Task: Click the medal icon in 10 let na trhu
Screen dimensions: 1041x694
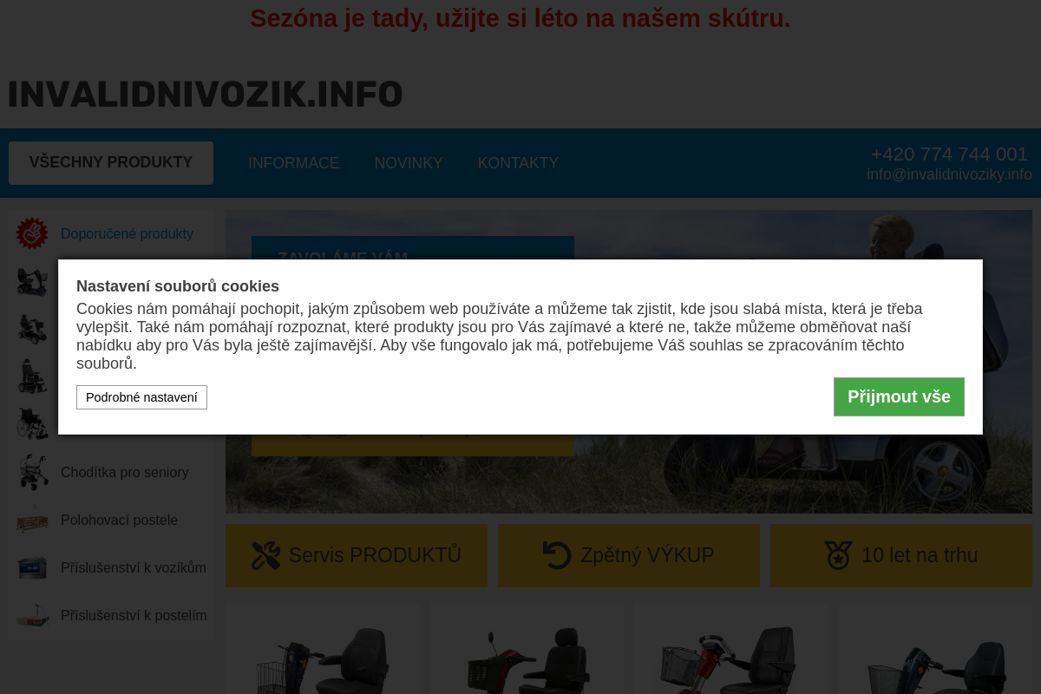Action: [838, 555]
